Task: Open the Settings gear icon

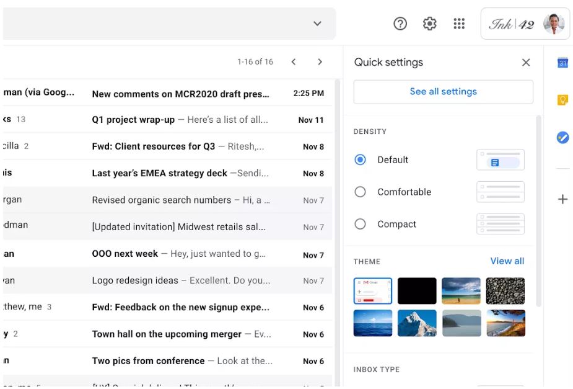Action: click(430, 24)
